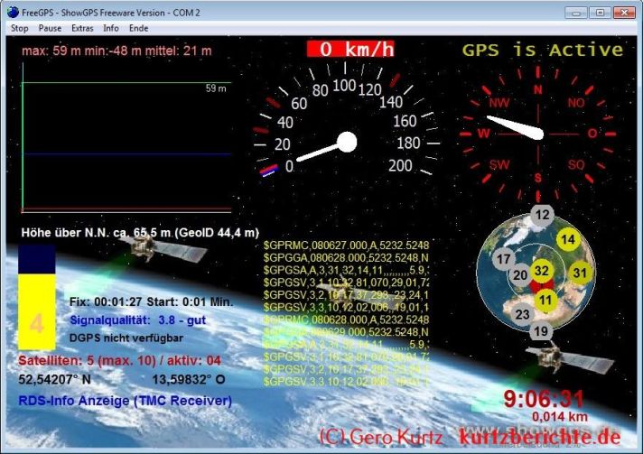643x454 pixels.
Task: Click the Fix: 00:01:27 time text
Action: pyautogui.click(x=106, y=302)
